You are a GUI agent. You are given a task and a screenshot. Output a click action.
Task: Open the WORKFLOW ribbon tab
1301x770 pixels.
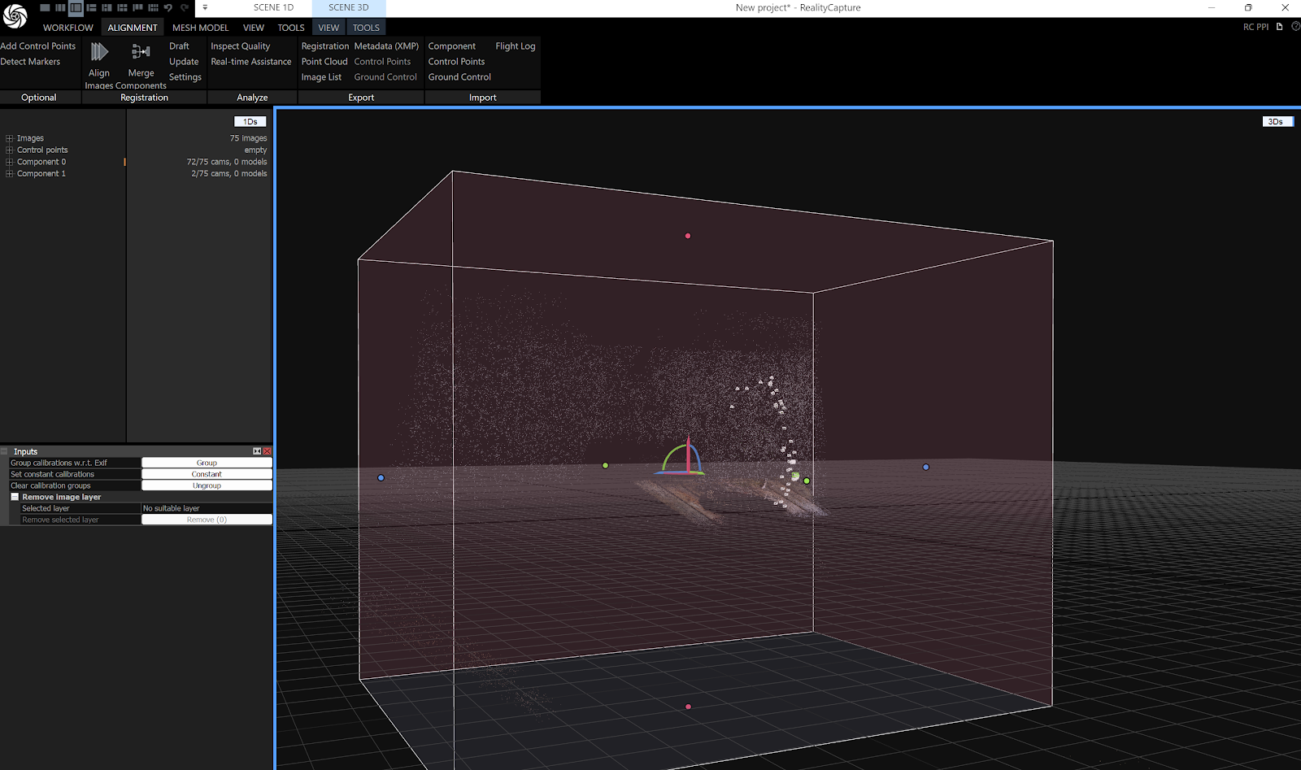pyautogui.click(x=68, y=28)
